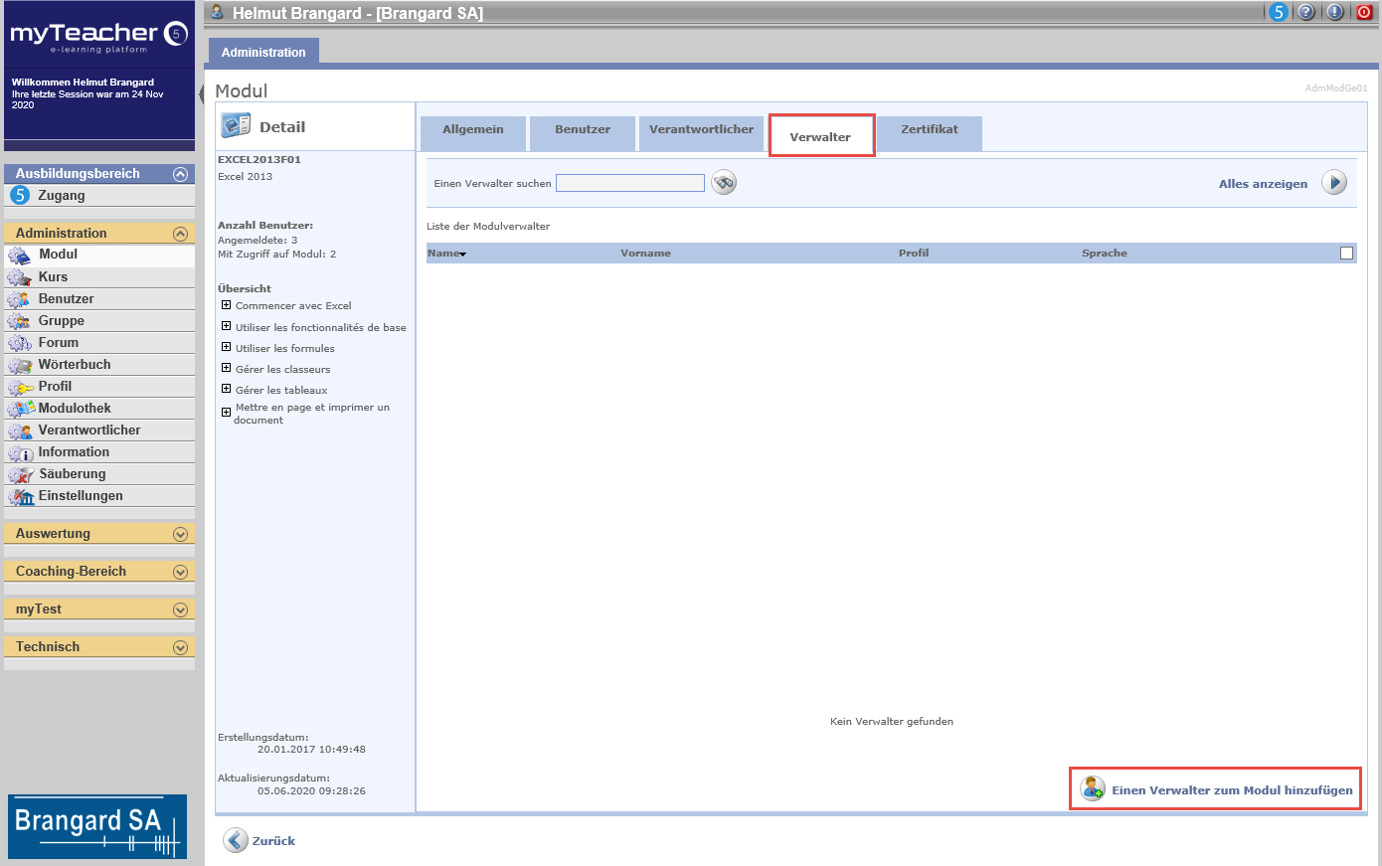This screenshot has height=866, width=1382.
Task: Click the binoculars search icon
Action: coord(724,183)
